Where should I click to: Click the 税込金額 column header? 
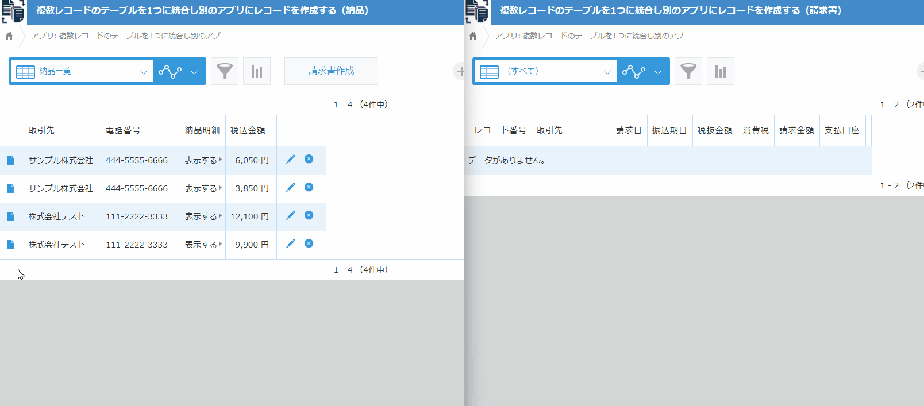tap(248, 130)
